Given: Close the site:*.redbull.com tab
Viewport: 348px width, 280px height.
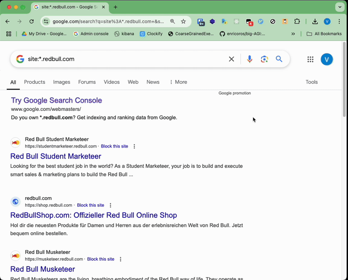Looking at the screenshot, I should [103, 7].
